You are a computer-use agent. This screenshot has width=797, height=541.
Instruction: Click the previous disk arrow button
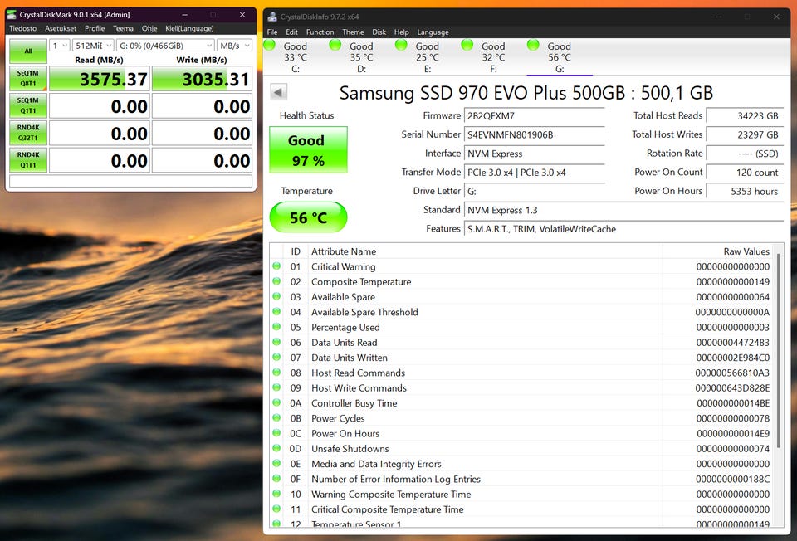(279, 93)
